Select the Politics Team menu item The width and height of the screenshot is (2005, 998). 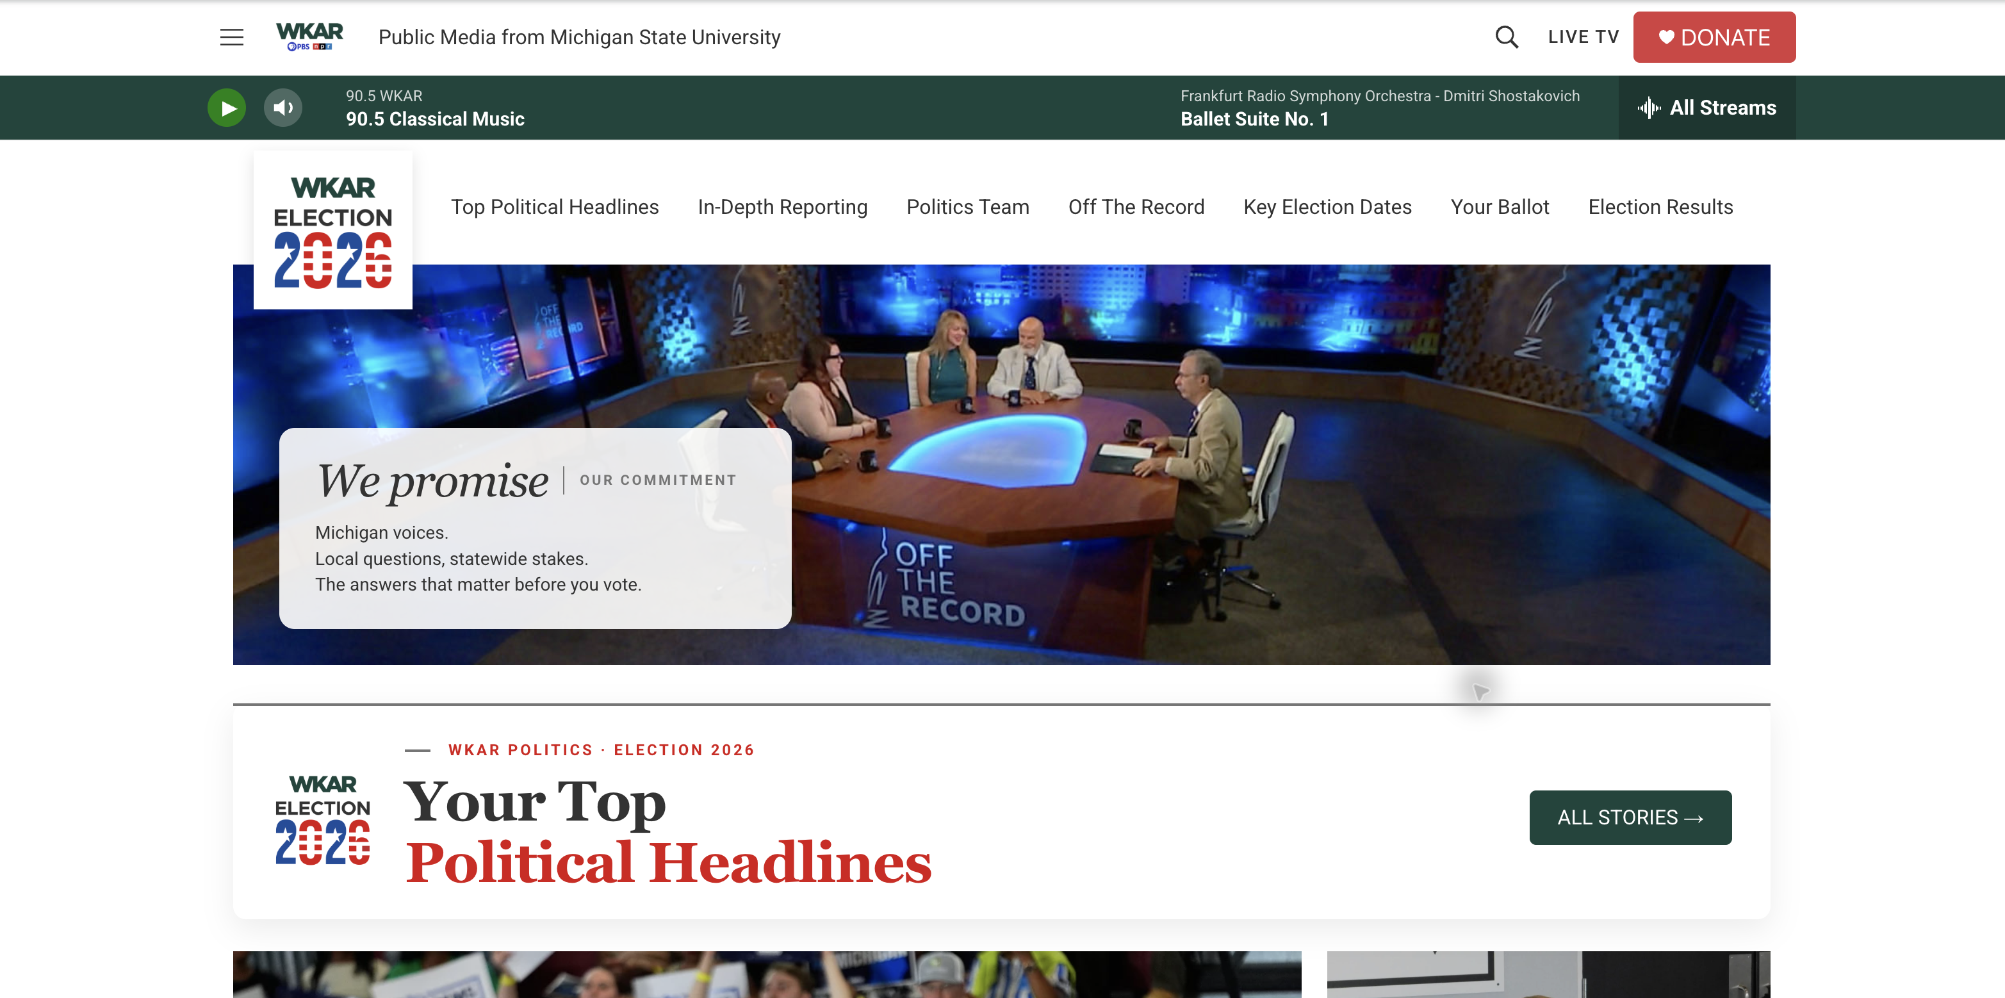[967, 207]
